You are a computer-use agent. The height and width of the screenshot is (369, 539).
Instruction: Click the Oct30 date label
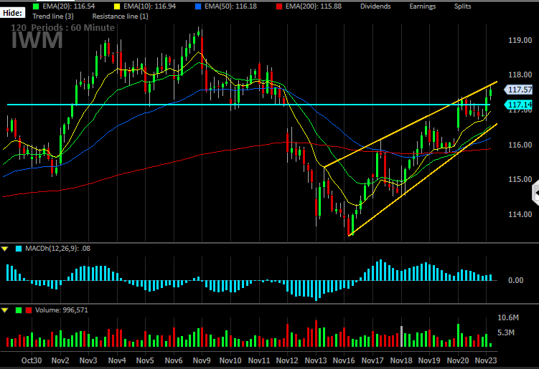32,360
